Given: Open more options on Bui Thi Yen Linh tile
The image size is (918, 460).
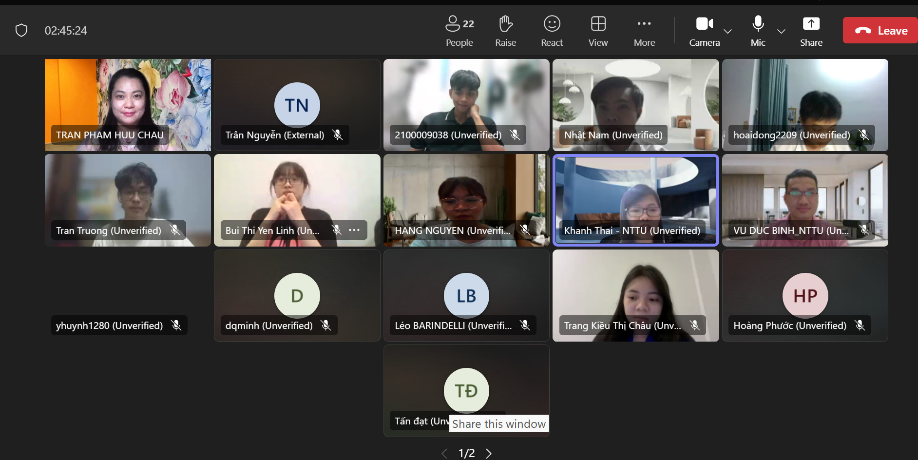Looking at the screenshot, I should (x=354, y=230).
